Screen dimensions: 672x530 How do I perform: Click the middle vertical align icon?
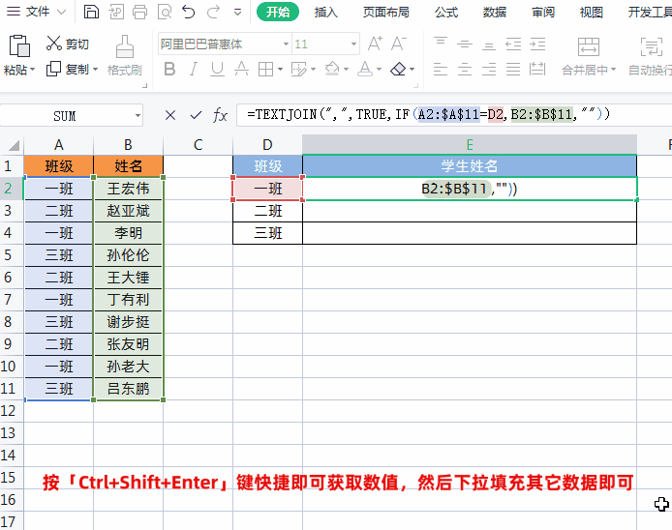pos(465,44)
